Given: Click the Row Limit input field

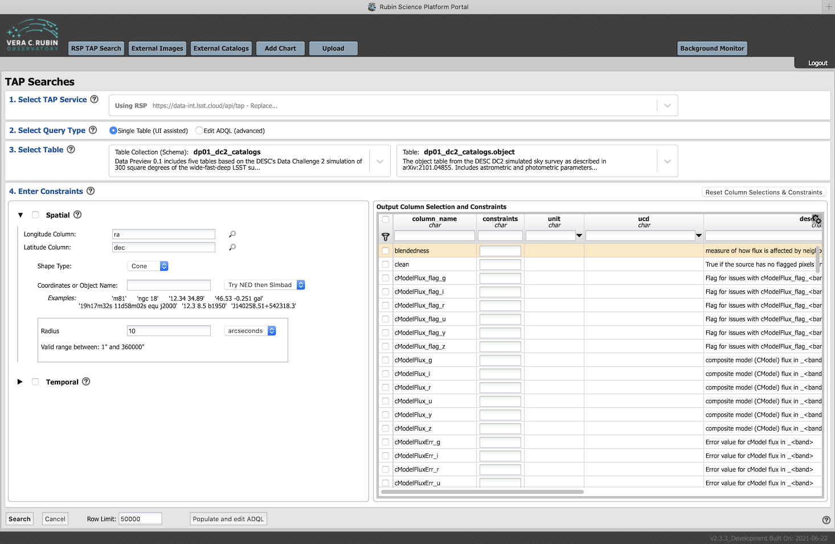Looking at the screenshot, I should coord(140,519).
